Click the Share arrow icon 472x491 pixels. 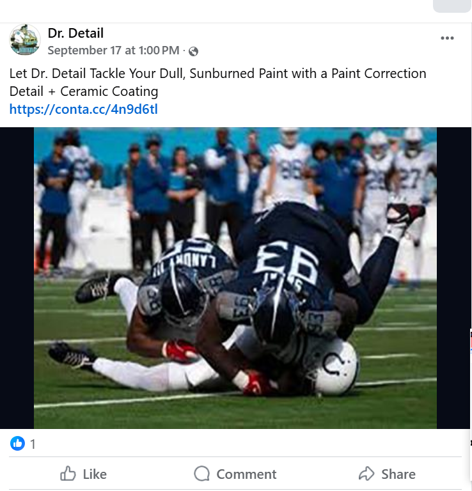[x=366, y=474]
